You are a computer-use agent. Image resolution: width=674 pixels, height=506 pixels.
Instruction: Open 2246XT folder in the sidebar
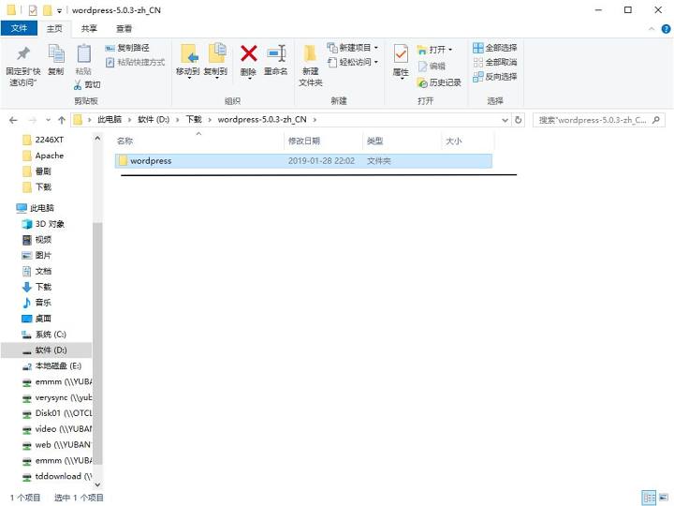[x=50, y=140]
